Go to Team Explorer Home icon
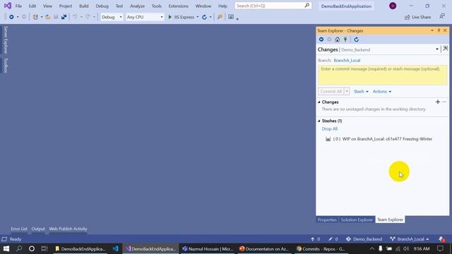The width and height of the screenshot is (452, 254). click(338, 40)
